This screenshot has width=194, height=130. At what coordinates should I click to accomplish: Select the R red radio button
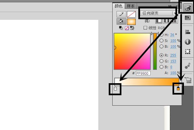pos(161,55)
